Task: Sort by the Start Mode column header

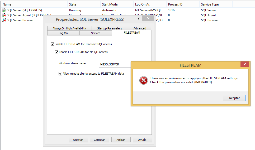Action: pos(117,4)
